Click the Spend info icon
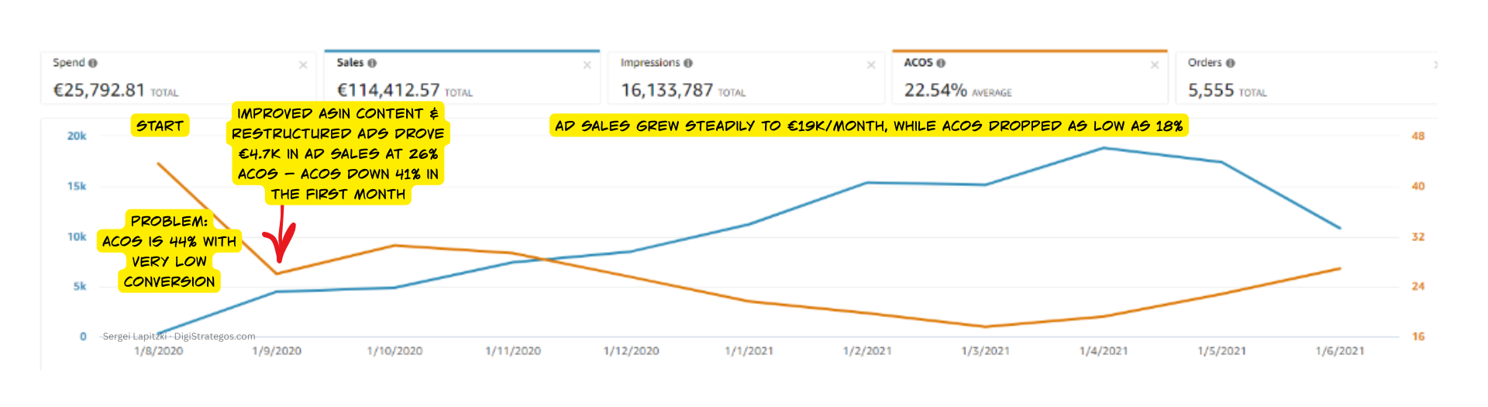Viewport: 1488px width, 407px height. coord(93,63)
